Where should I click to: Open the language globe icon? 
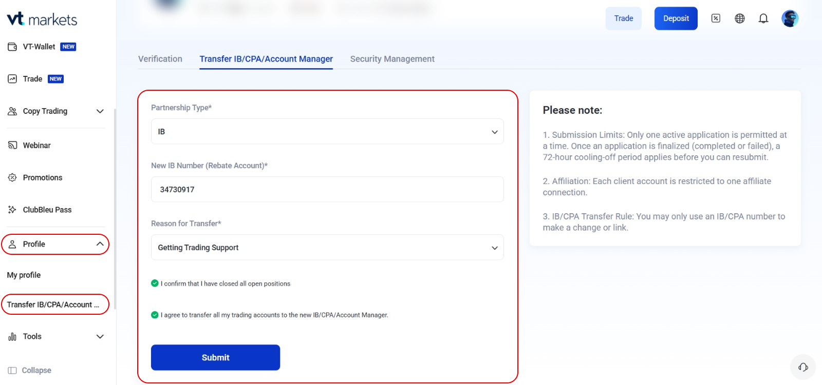coord(740,18)
